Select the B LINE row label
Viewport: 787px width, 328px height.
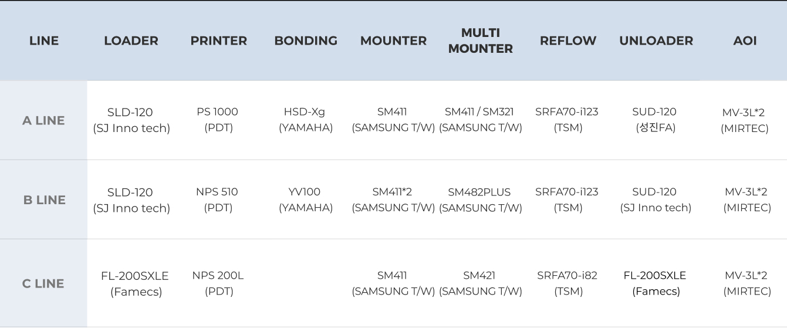click(44, 200)
